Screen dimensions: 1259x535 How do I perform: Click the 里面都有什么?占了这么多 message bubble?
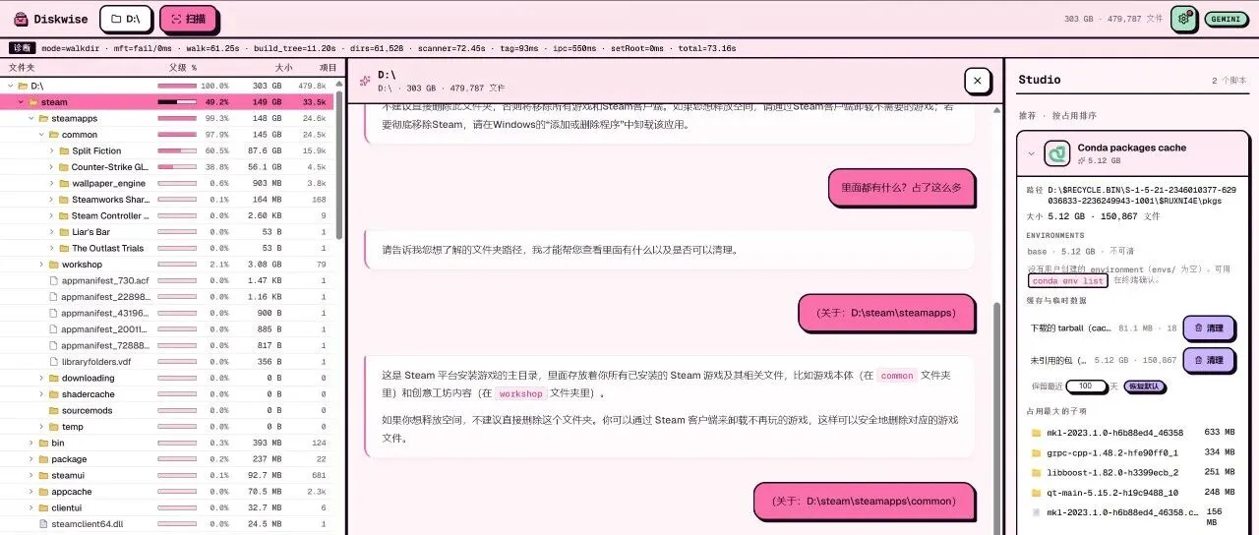coord(902,187)
